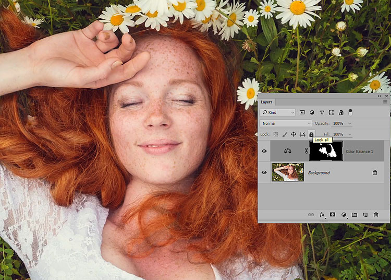
Task: Unlink the mask from Color Balance 1
Action: 307,150
